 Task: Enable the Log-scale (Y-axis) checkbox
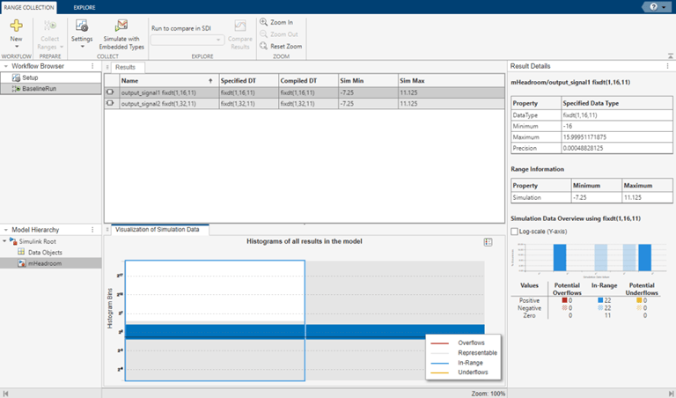coord(514,232)
